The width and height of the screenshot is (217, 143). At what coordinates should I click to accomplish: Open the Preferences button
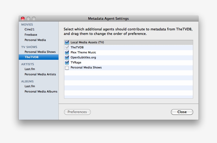[x=77, y=112]
